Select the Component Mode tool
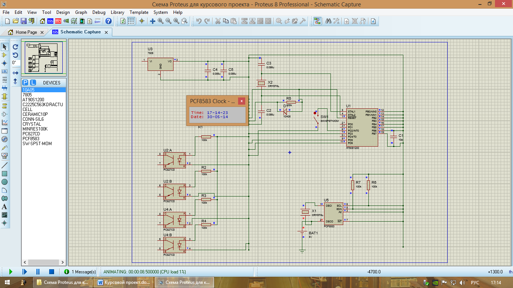Viewport: 513px width, 288px height. 5,55
